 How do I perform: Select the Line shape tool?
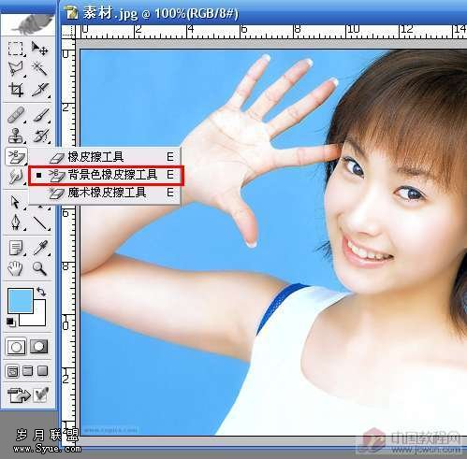point(40,222)
